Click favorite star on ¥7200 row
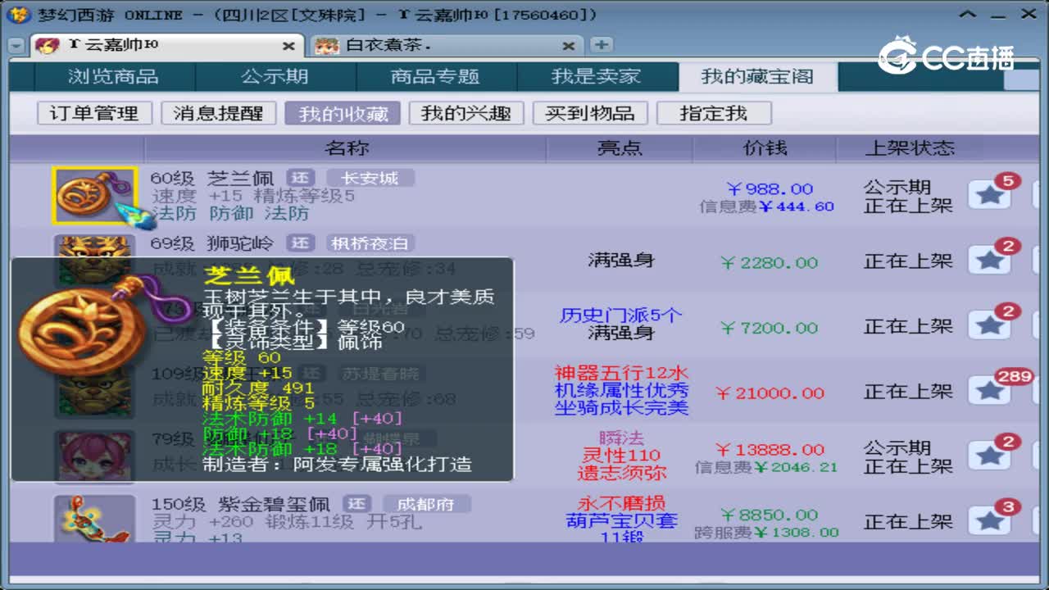1049x590 pixels. point(989,325)
